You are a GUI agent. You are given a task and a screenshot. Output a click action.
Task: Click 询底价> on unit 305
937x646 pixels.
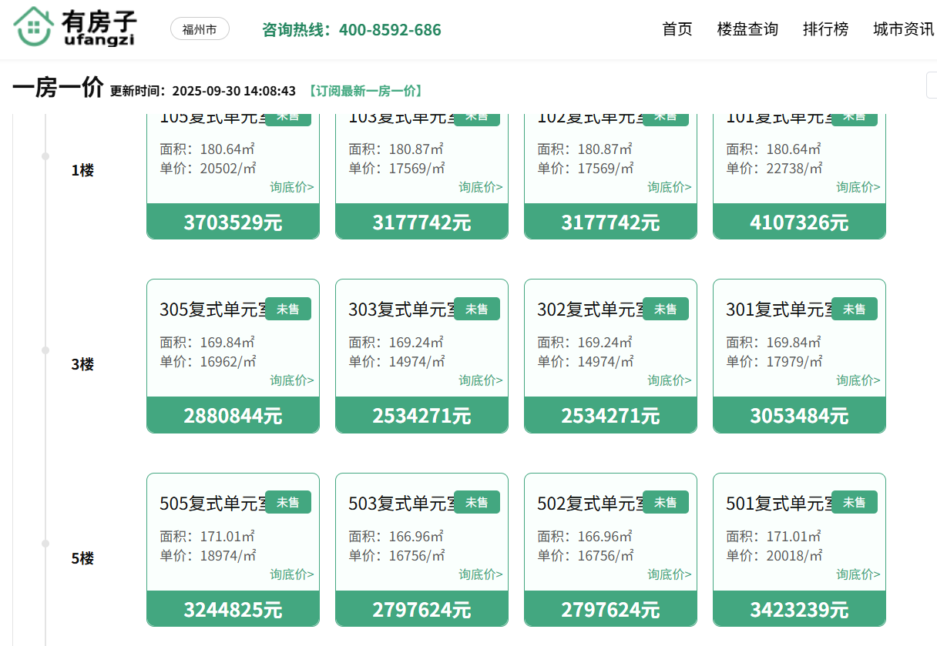(291, 380)
